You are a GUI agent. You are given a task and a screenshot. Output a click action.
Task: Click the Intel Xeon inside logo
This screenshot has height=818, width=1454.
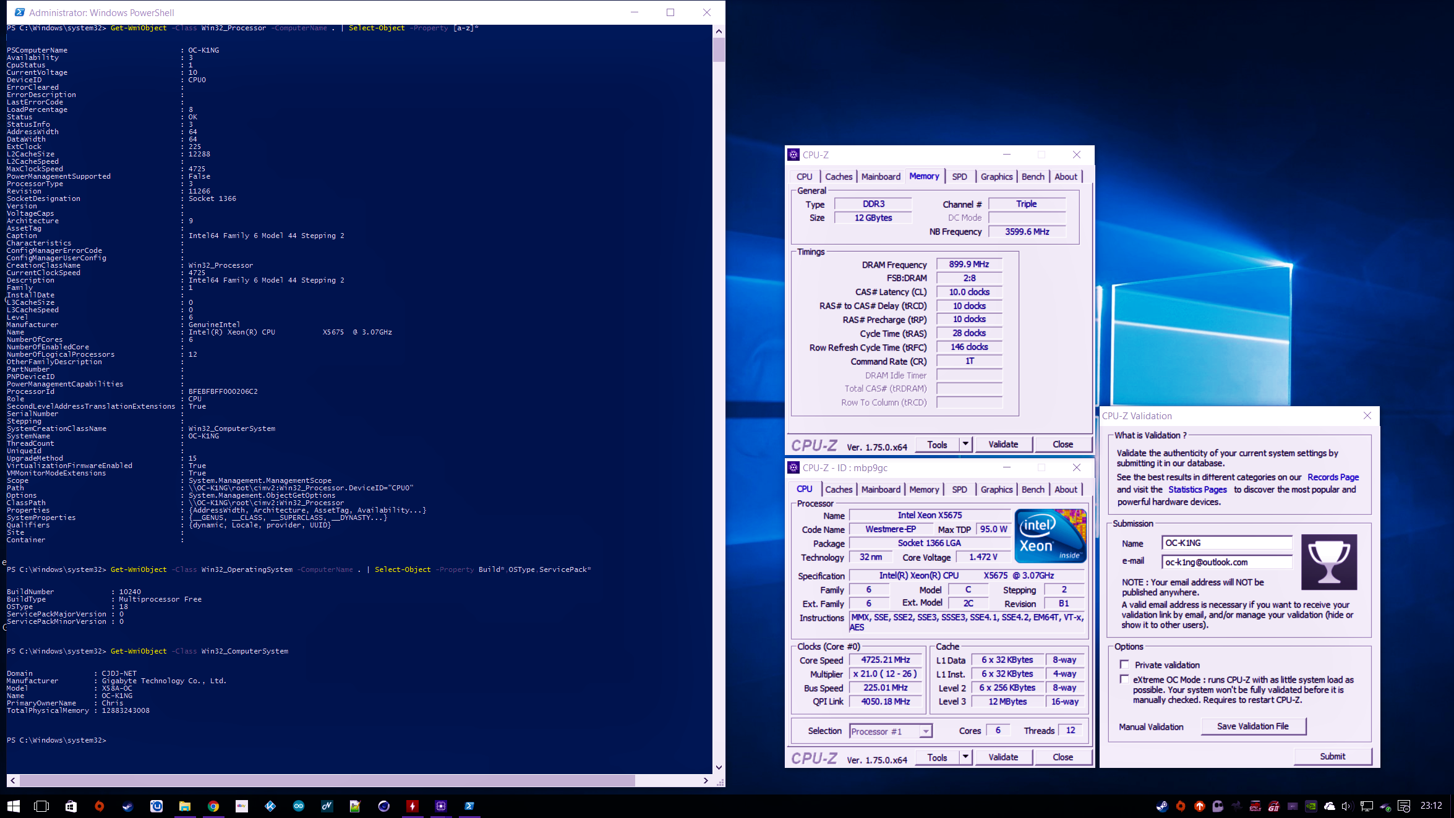click(1050, 535)
